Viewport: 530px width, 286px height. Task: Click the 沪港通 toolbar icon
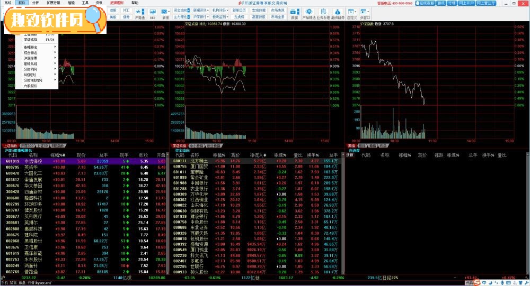pos(139,13)
